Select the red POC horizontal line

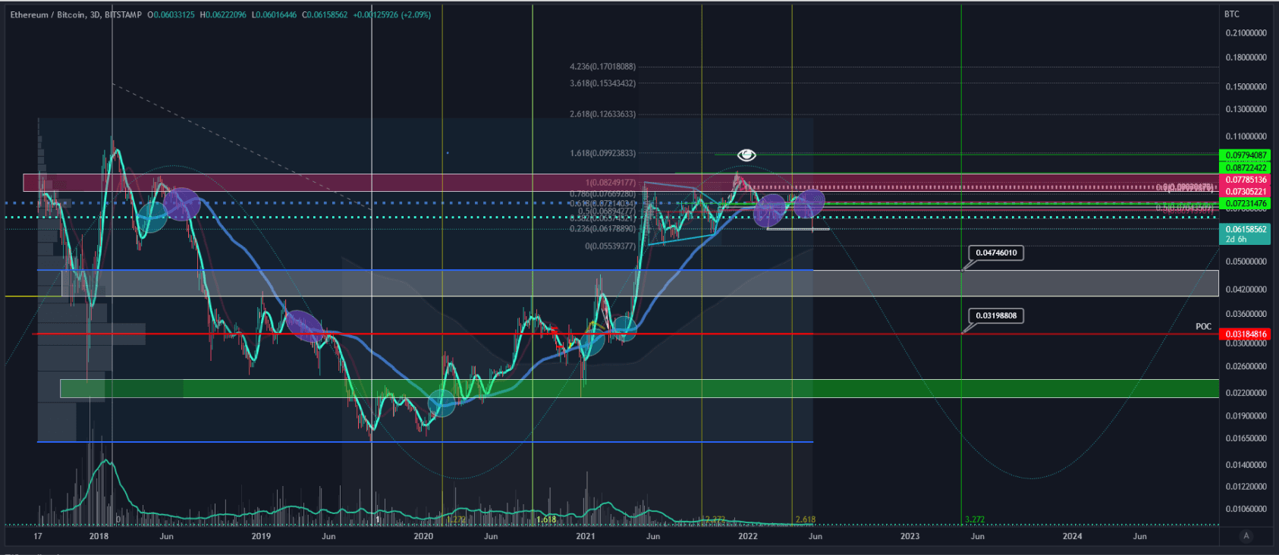coord(626,334)
